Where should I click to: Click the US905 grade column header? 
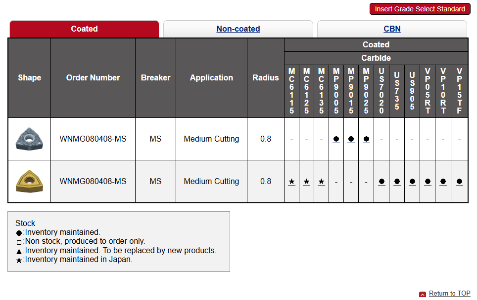(x=412, y=91)
